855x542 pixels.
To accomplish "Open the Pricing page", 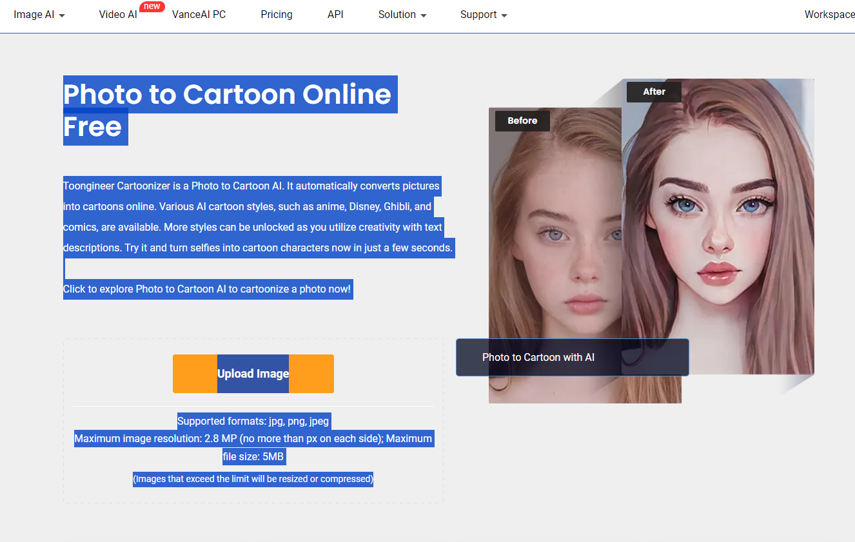I will pyautogui.click(x=277, y=14).
